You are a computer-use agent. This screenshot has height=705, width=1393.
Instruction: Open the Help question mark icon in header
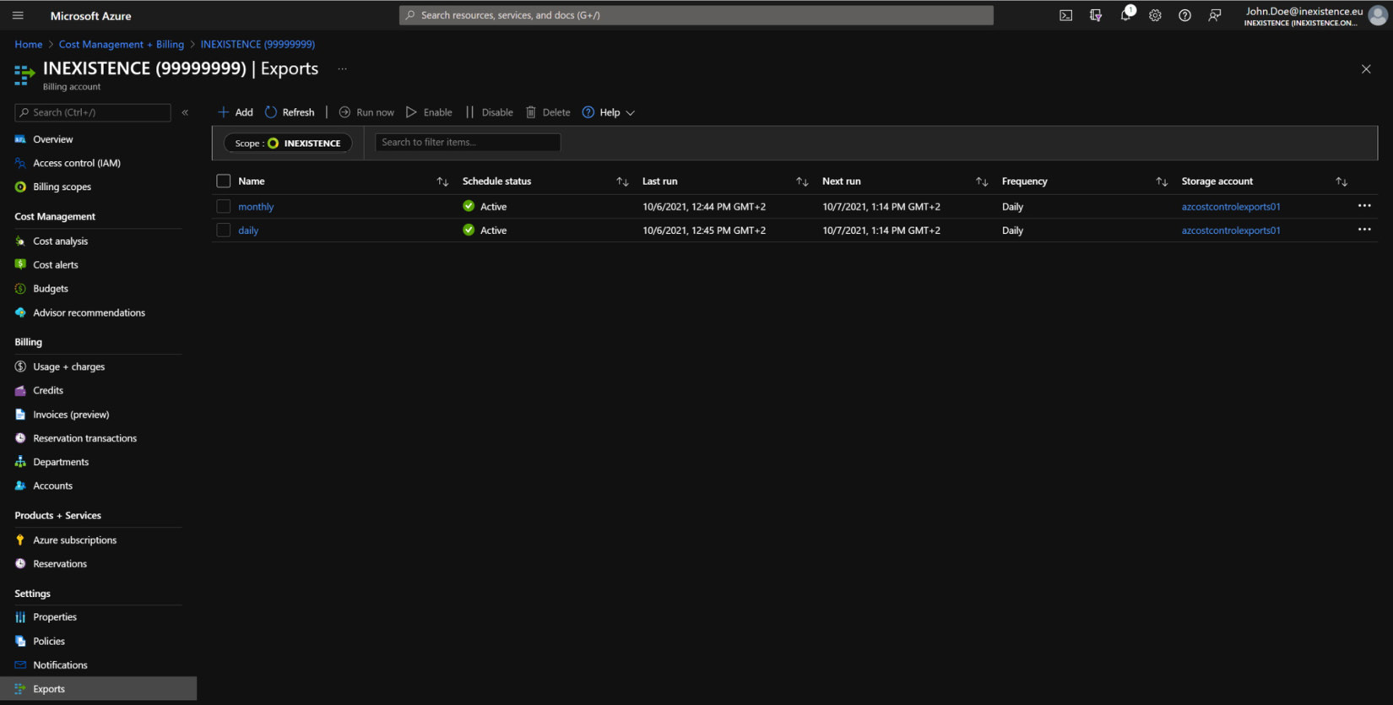(x=1184, y=15)
